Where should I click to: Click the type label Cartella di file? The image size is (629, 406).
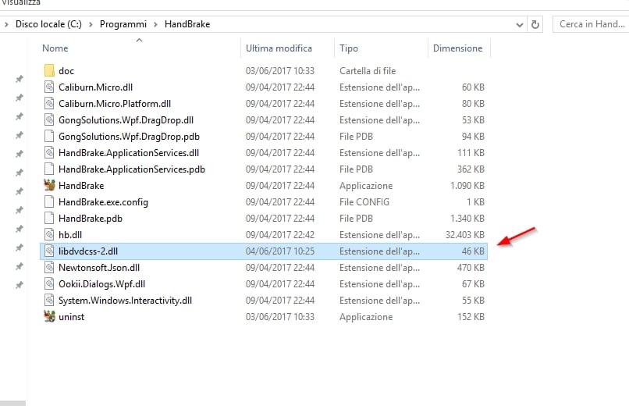click(368, 70)
